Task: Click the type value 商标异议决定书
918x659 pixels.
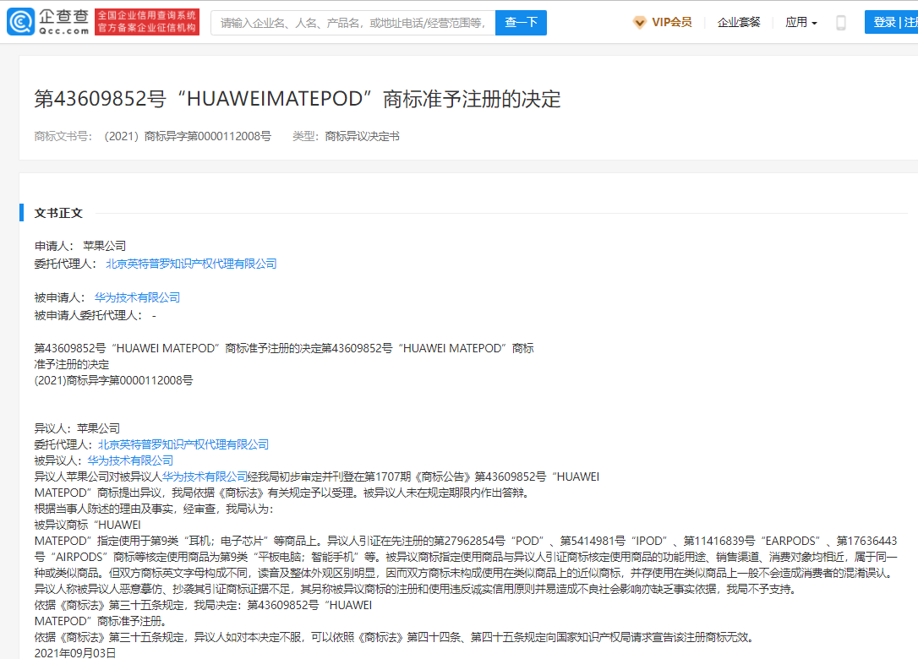Action: point(363,136)
